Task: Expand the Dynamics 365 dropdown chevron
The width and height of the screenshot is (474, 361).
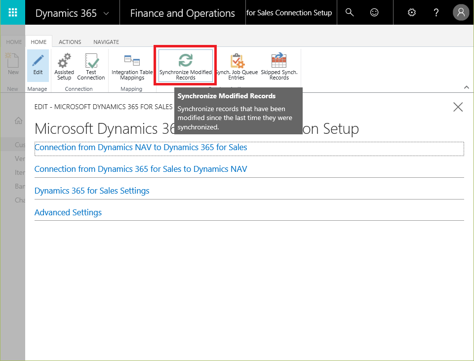Action: coord(106,13)
